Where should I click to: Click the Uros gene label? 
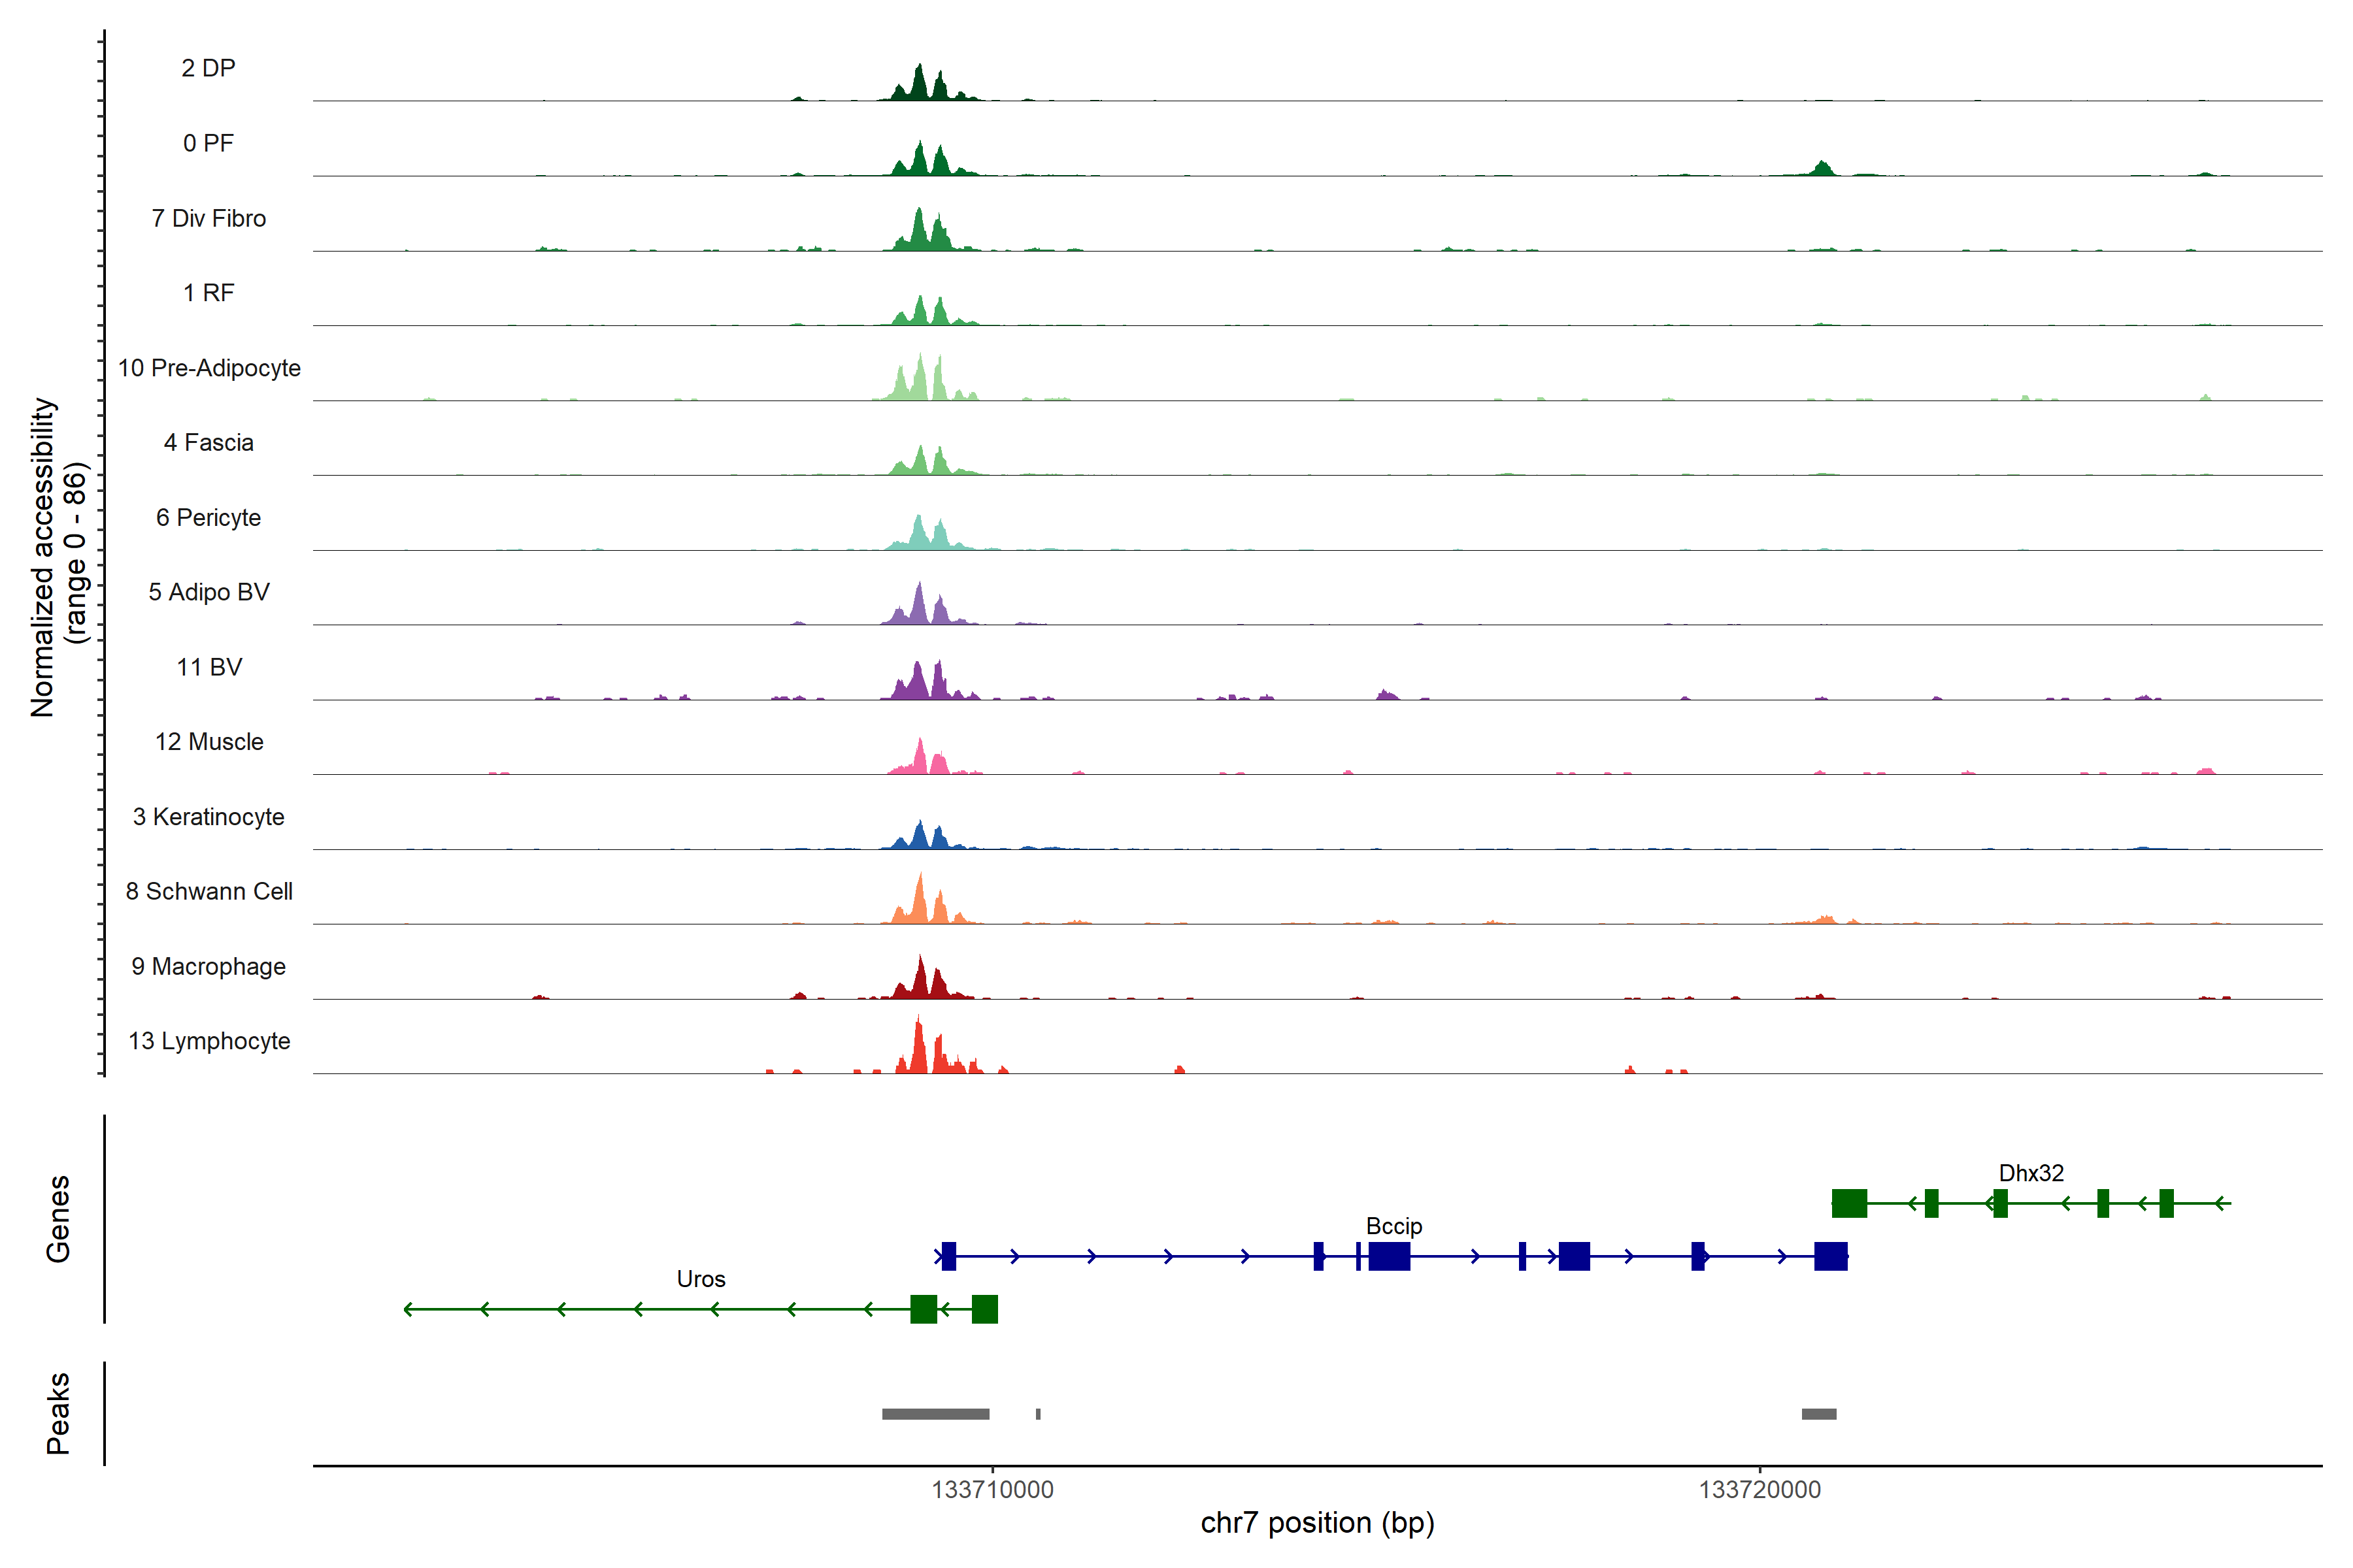pos(700,1279)
